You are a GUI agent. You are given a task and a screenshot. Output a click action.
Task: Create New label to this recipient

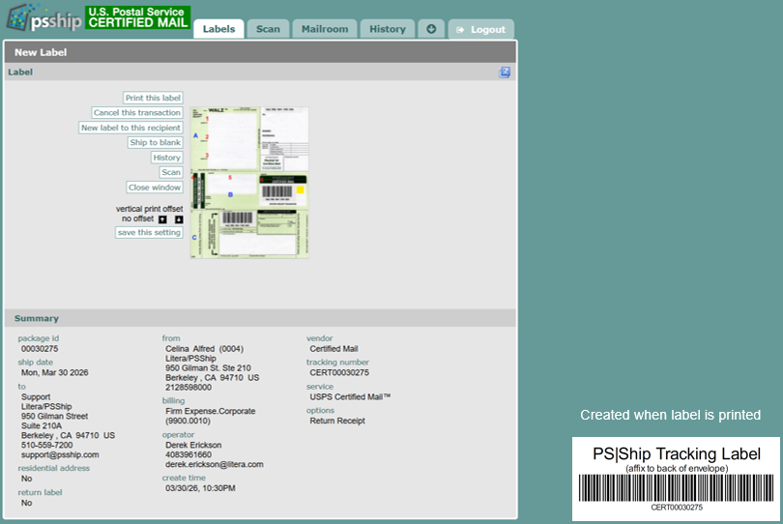coord(130,128)
